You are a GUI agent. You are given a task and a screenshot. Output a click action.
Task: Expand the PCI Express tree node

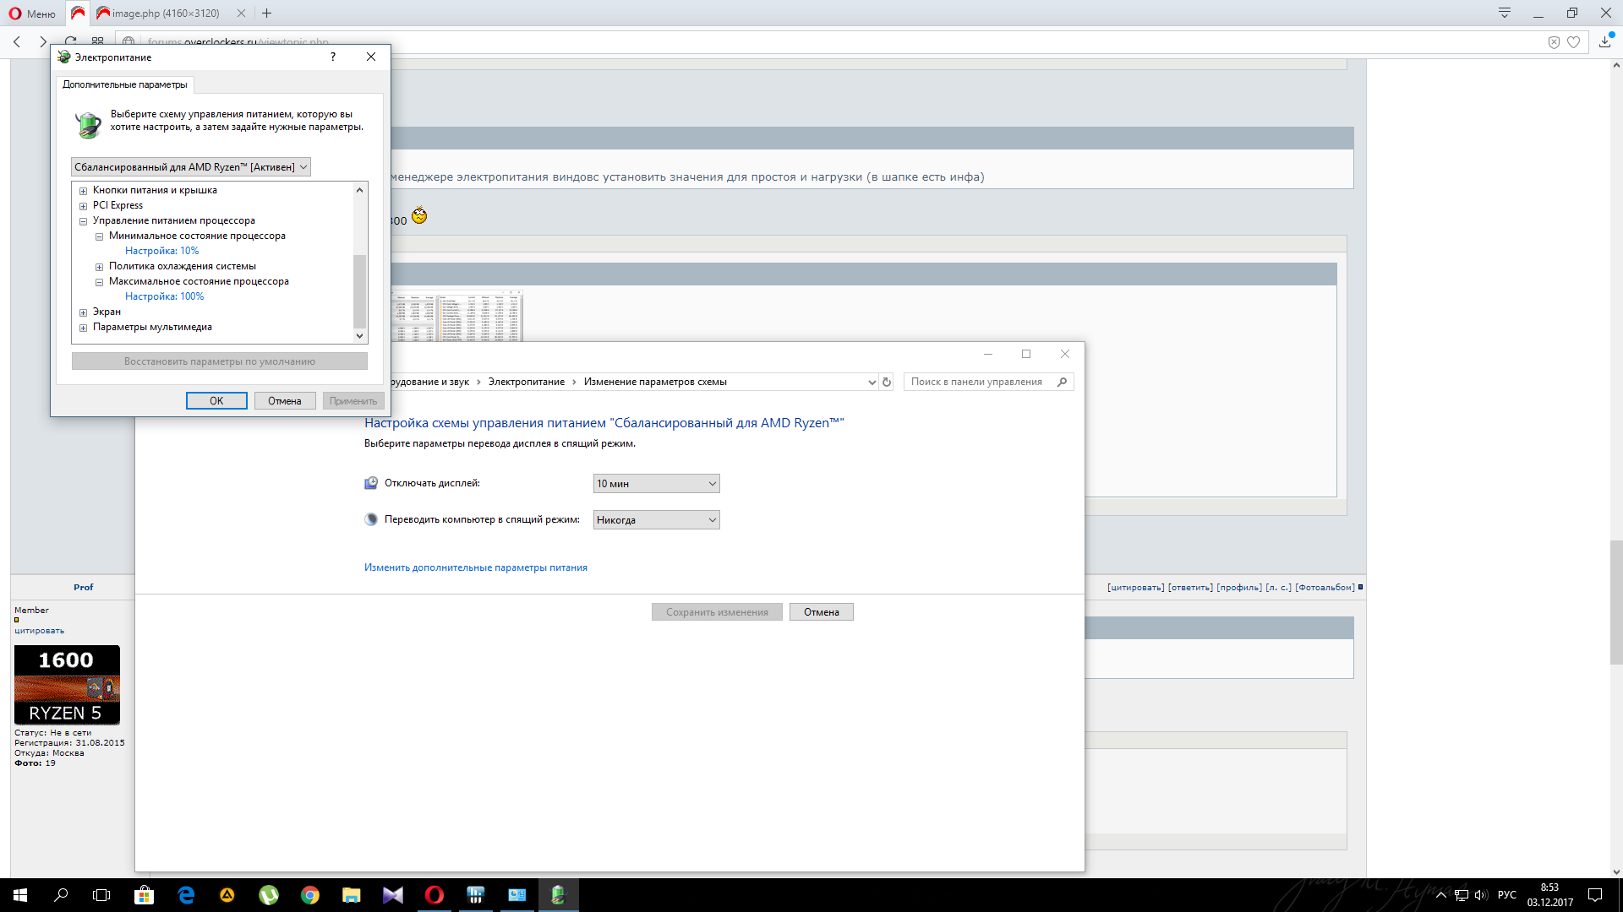point(83,206)
